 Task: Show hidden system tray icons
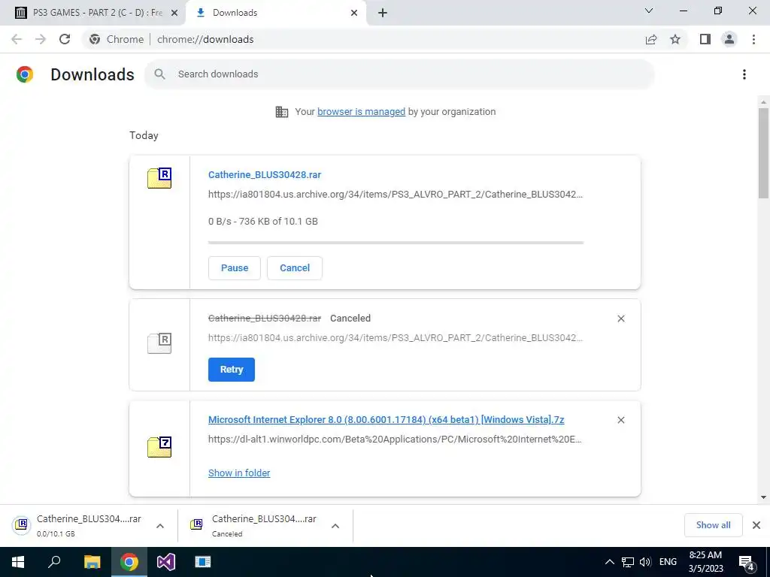(609, 562)
